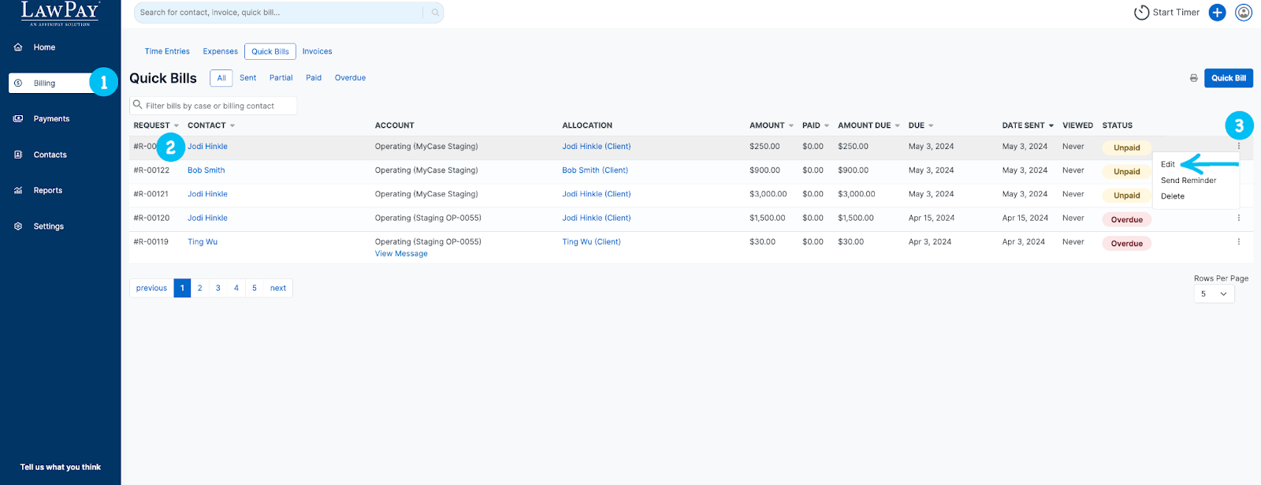Click the Home icon in sidebar
1261x485 pixels.
[x=18, y=47]
